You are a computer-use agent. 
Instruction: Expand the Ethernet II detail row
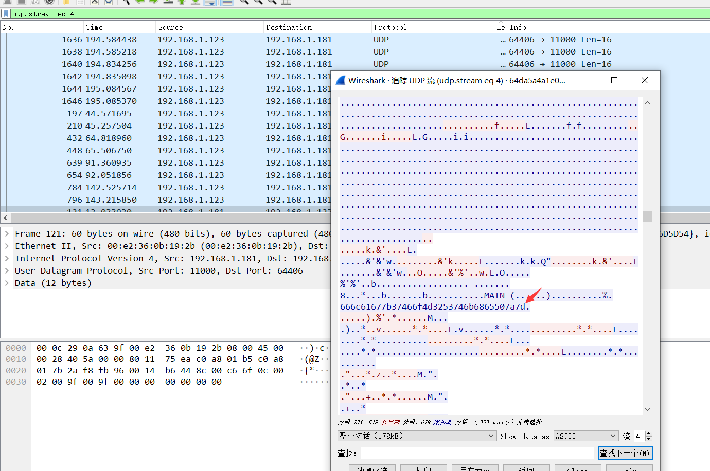click(7, 246)
